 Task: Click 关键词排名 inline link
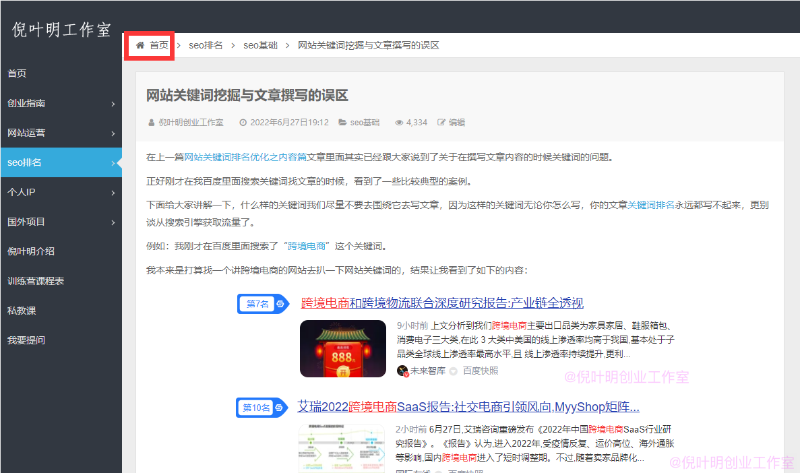point(651,205)
